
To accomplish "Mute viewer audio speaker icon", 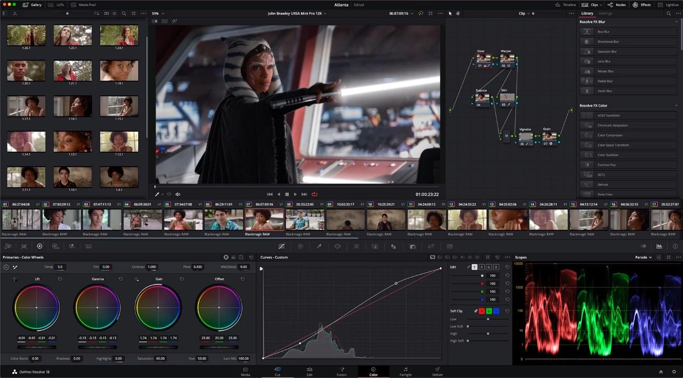I will tap(178, 194).
